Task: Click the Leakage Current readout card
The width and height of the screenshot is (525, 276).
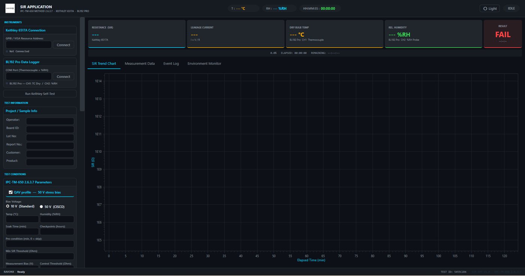Action: pos(235,34)
